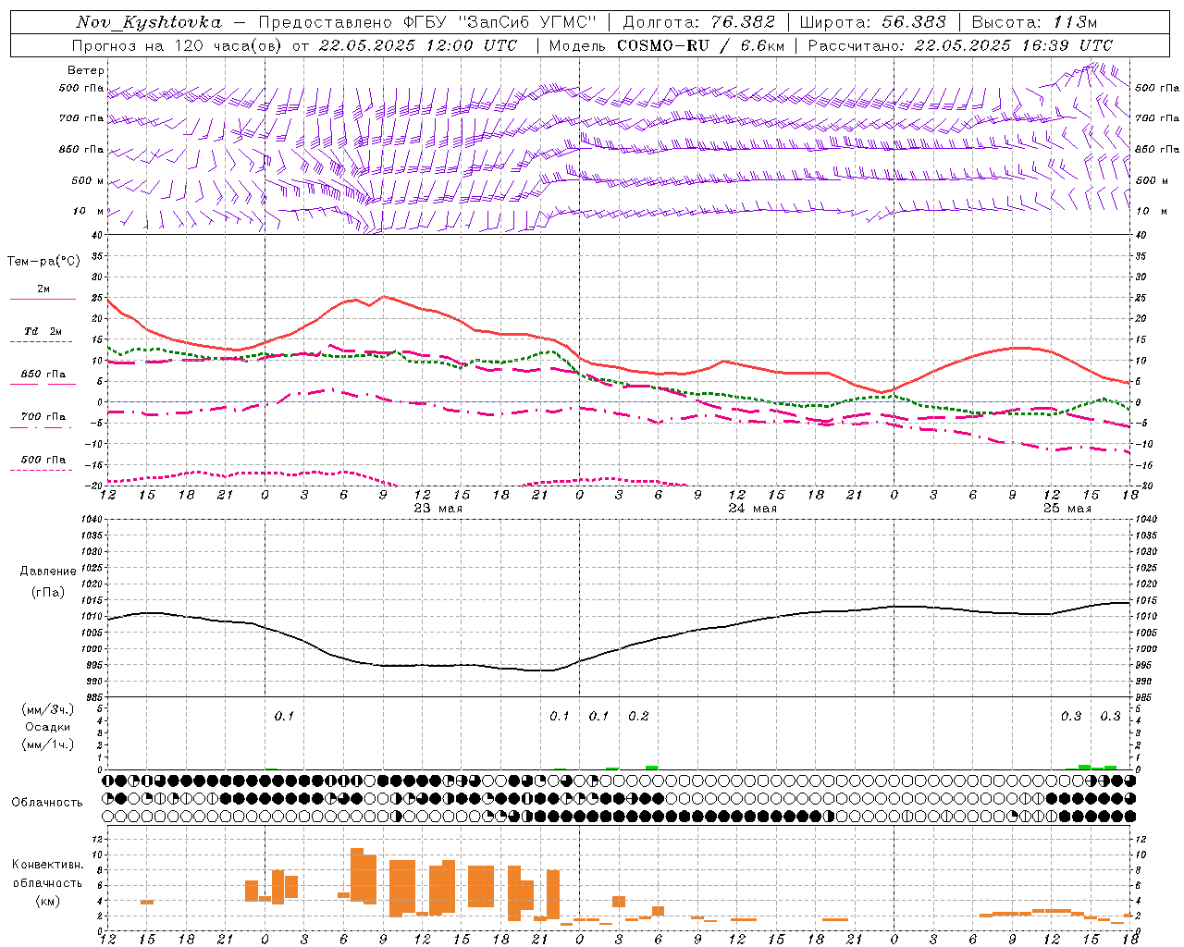Screen dimensions: 1184x947
Task: Click Рассчитано: 22.05.2025 16:39 UTC timestamp
Action: 960,45
